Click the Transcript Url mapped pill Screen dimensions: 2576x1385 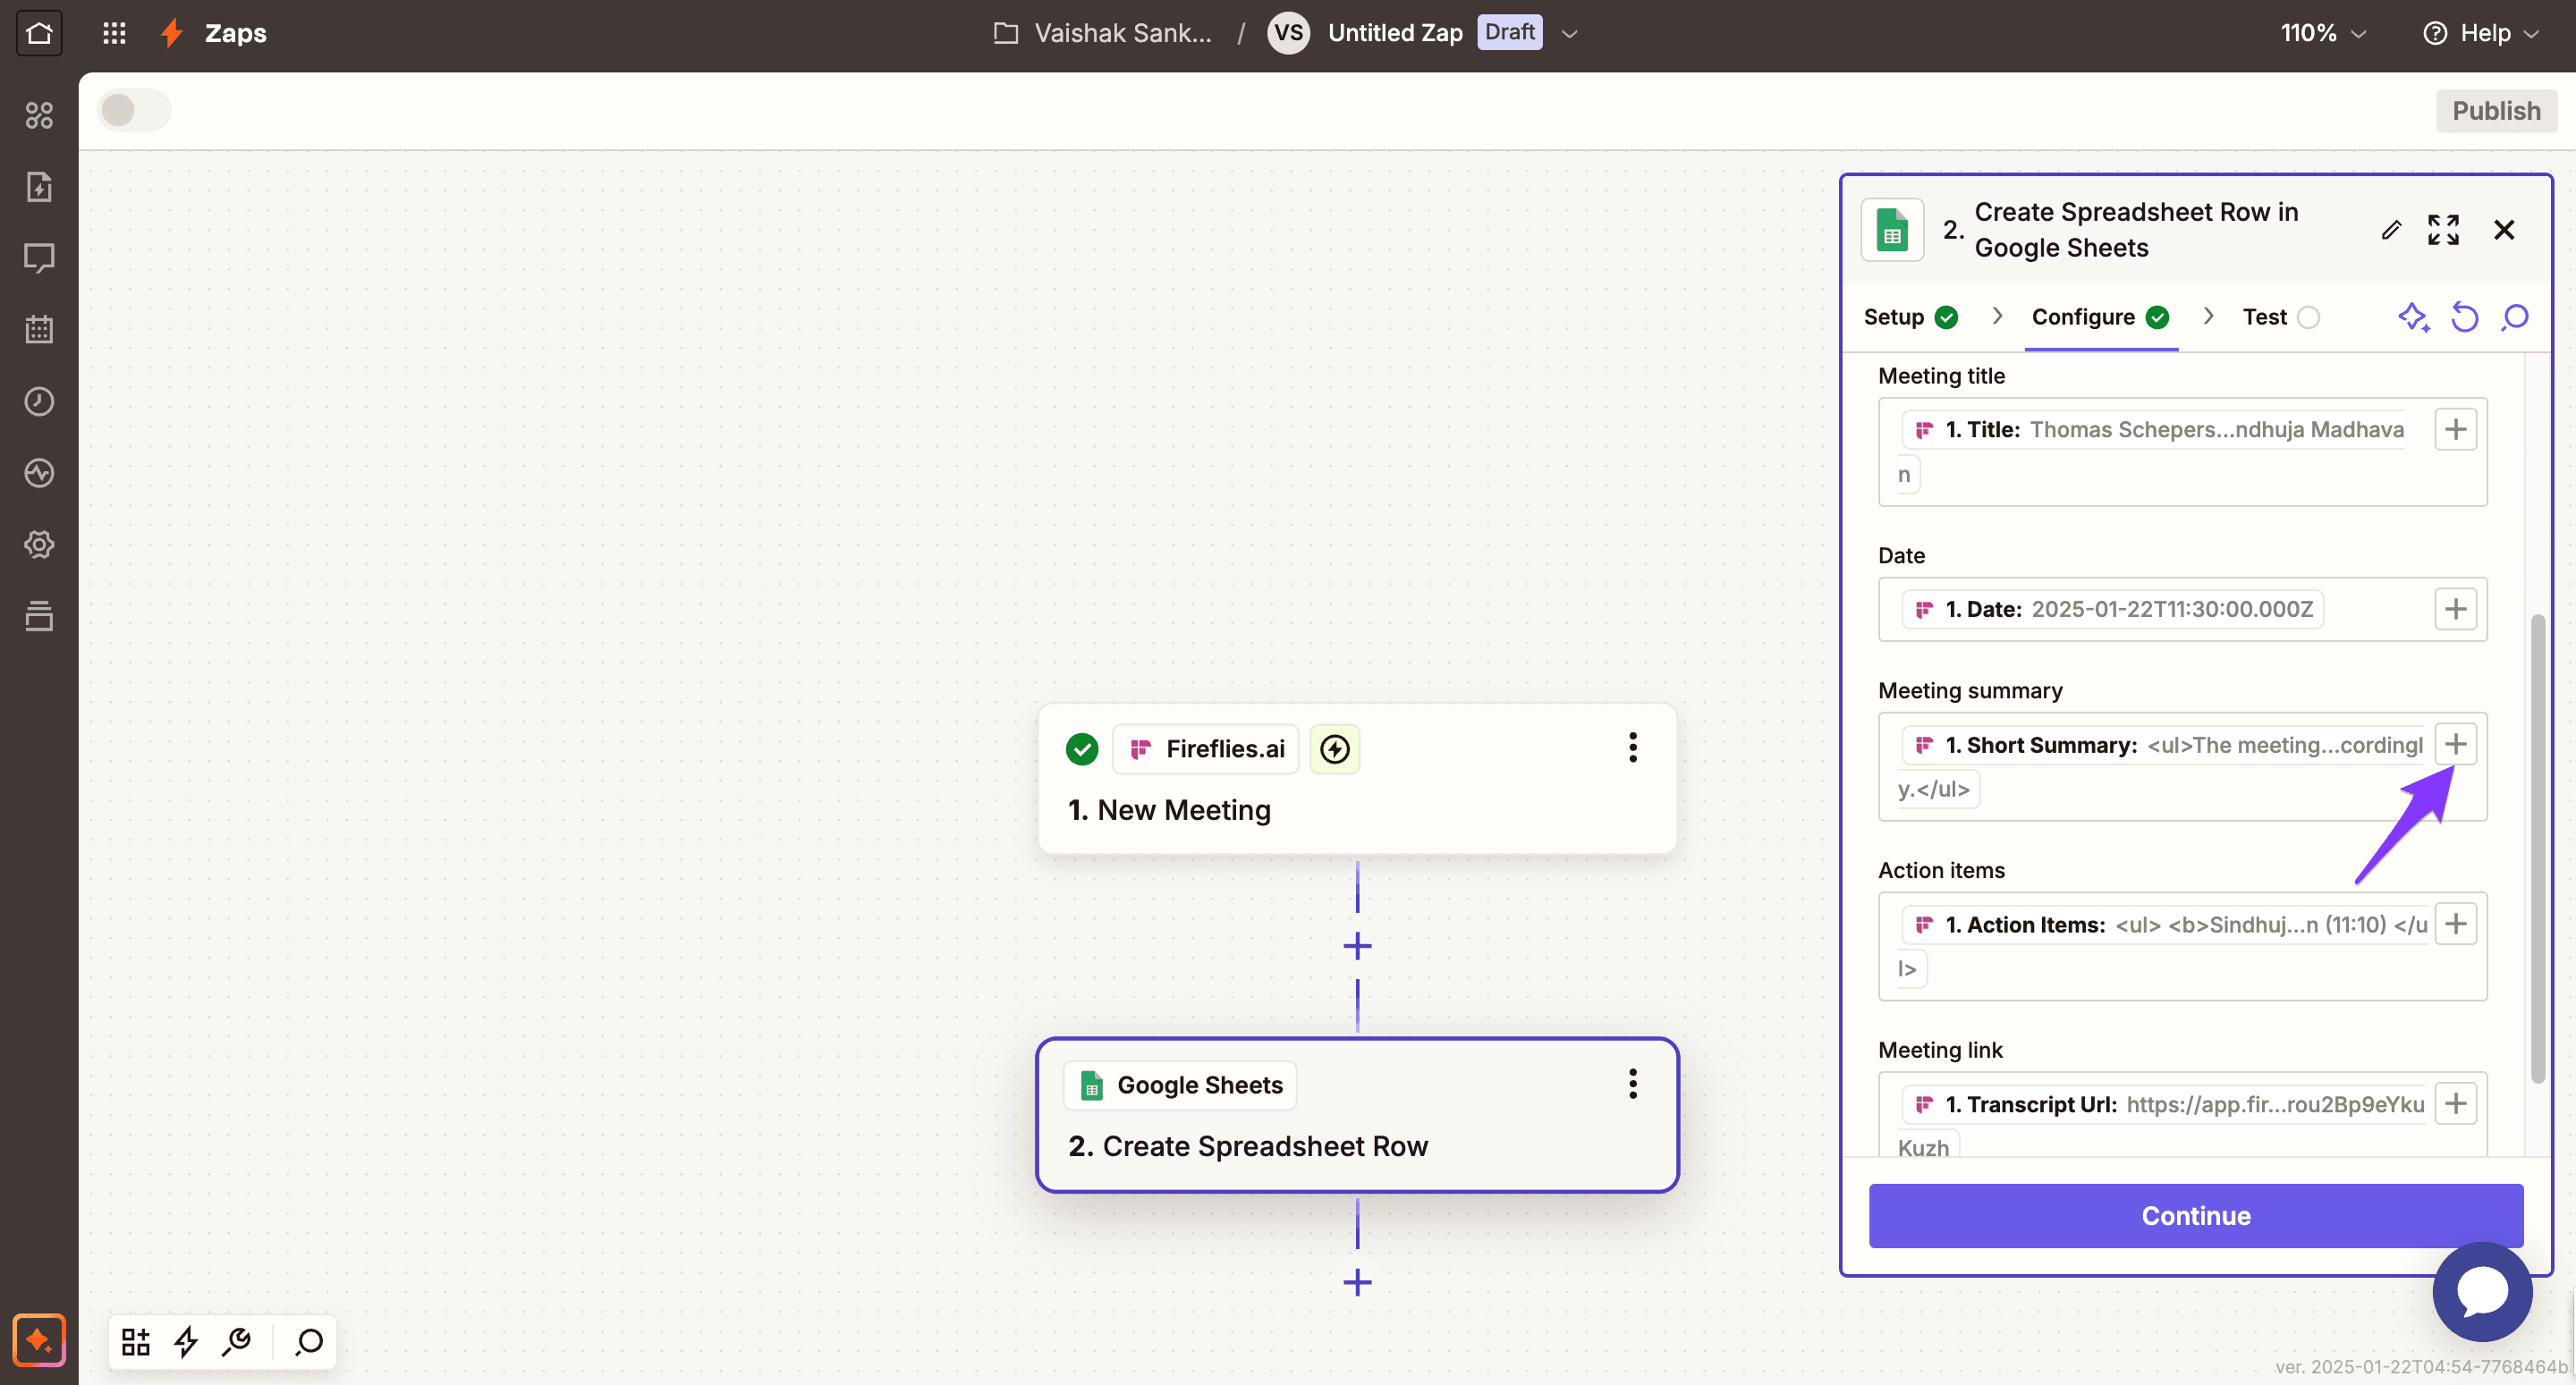(2162, 1104)
